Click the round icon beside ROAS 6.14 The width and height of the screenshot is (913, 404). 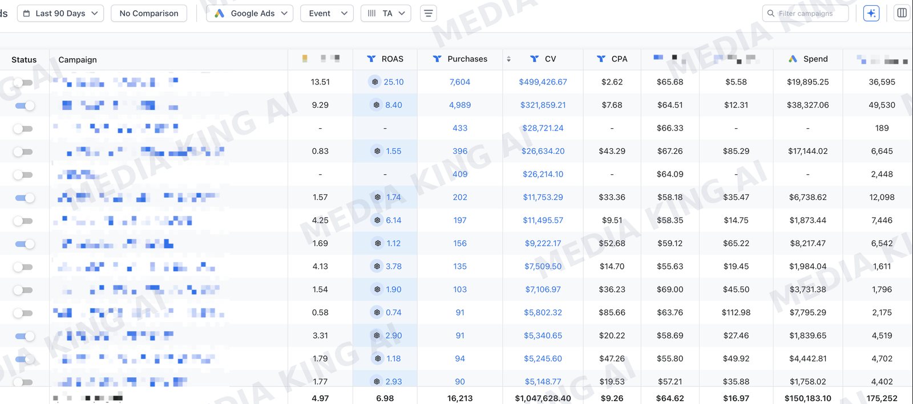click(377, 220)
